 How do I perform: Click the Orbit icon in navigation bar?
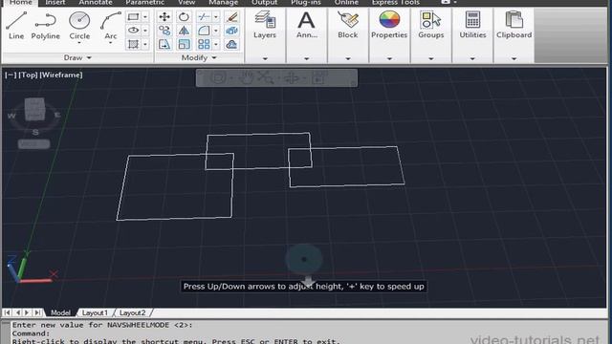pyautogui.click(x=292, y=78)
